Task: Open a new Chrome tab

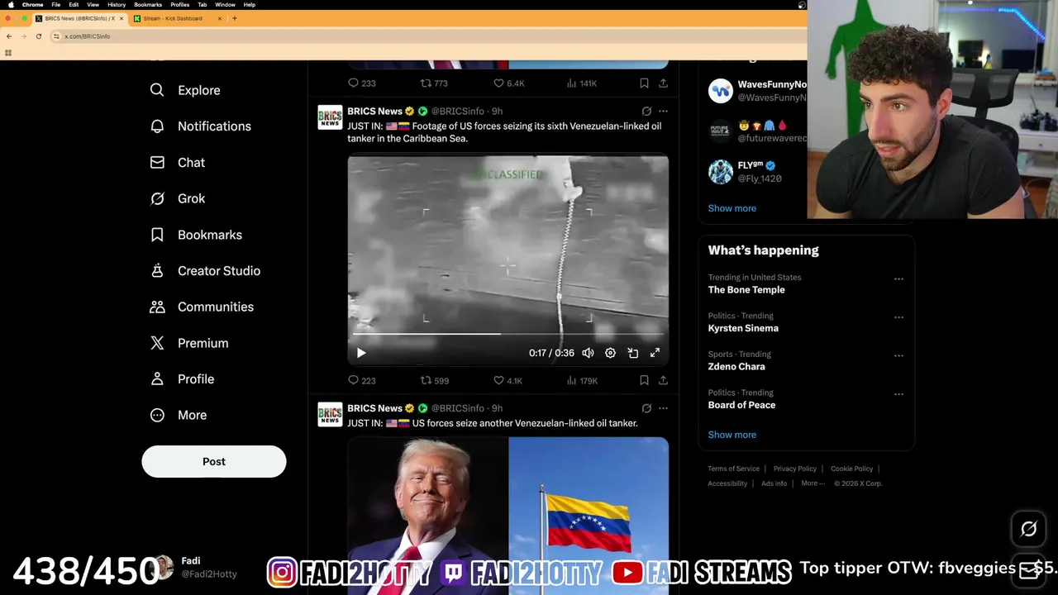Action: tap(234, 18)
